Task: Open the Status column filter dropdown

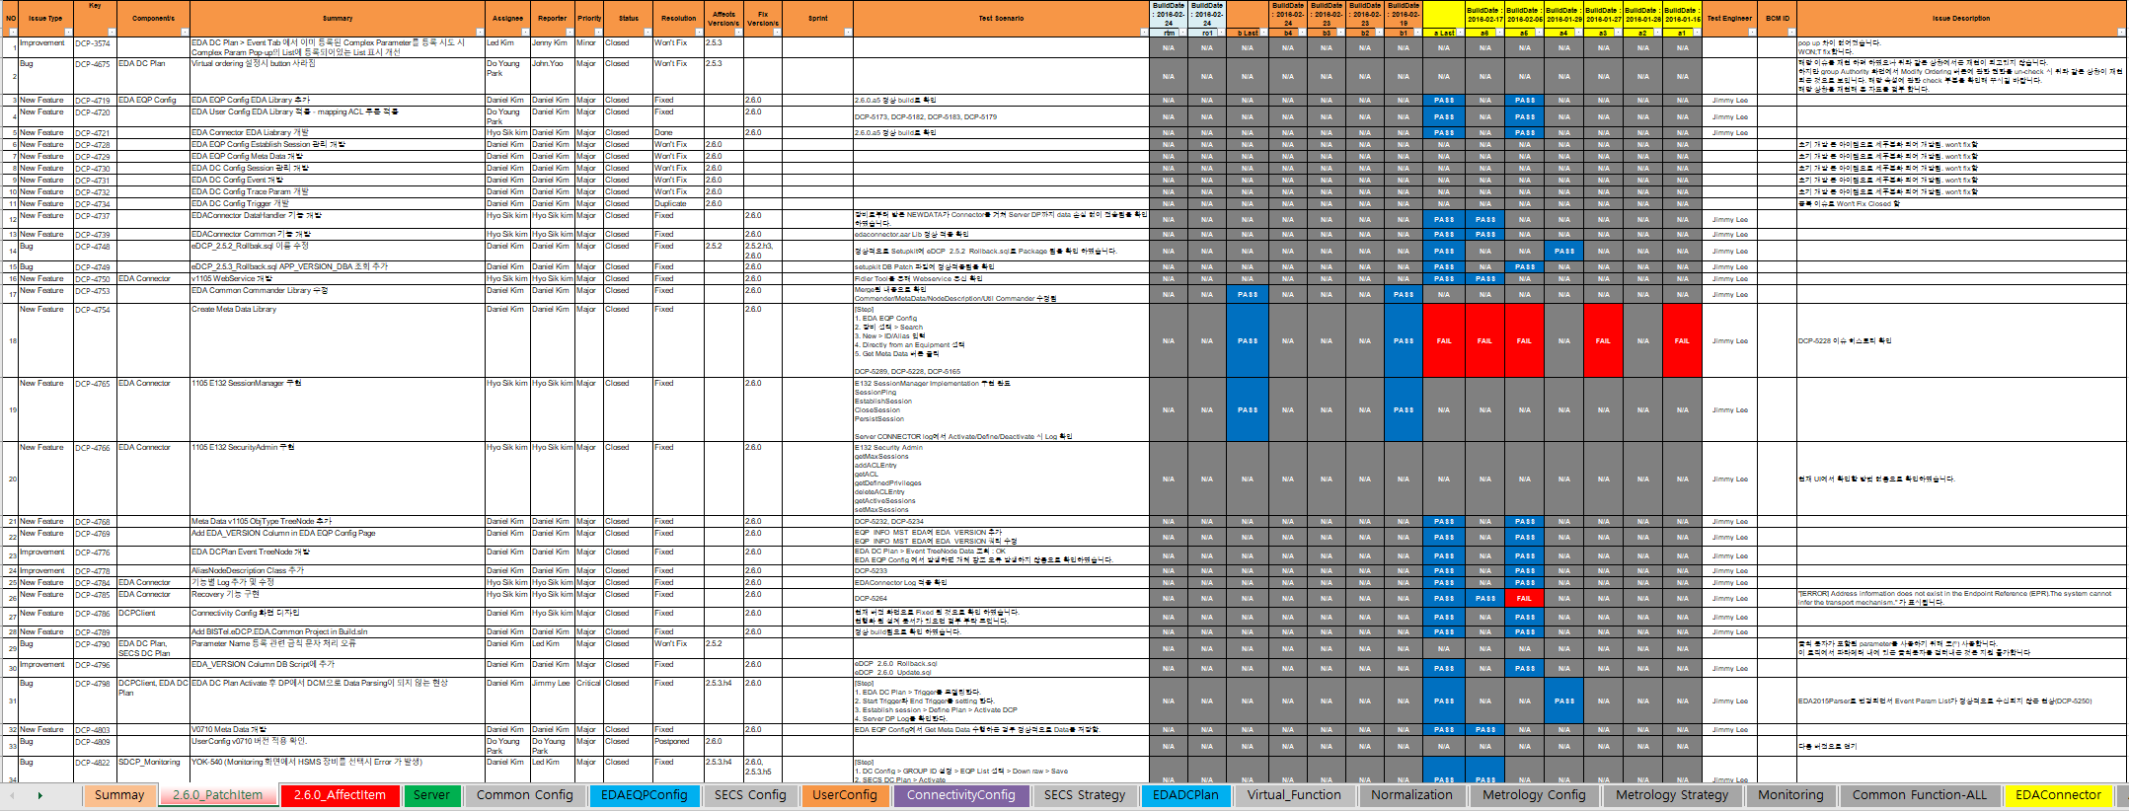Action: tap(647, 33)
